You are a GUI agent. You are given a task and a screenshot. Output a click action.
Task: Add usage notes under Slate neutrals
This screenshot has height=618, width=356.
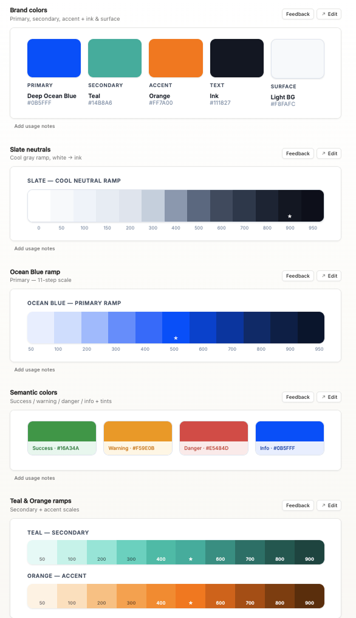tap(35, 248)
